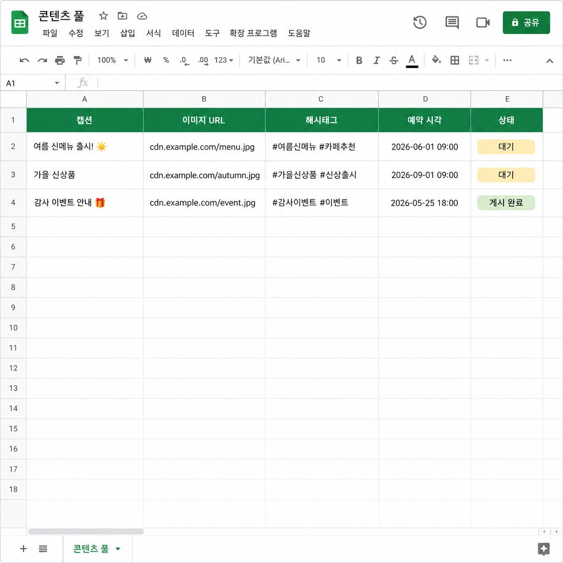Viewport: 563px width, 563px height.
Task: Open the 기본값 font dropdown
Action: (274, 60)
